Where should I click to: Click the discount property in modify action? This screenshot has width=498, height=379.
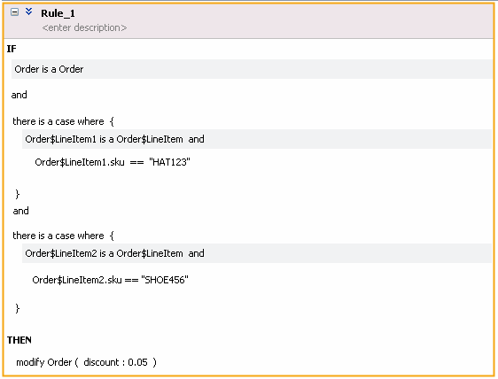(x=101, y=362)
